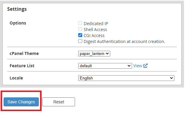
Task: Enable the Dedicated IP checkbox
Action: pyautogui.click(x=80, y=23)
